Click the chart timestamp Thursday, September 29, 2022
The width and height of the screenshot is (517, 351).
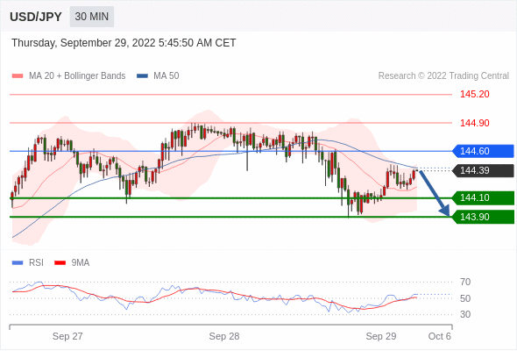(124, 43)
